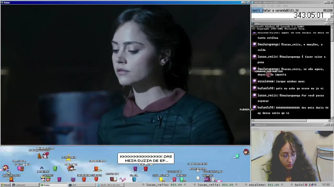Screen dimensions: 334x187
Task: Click the HL_92_ blue avatar
Action: (x=134, y=179)
